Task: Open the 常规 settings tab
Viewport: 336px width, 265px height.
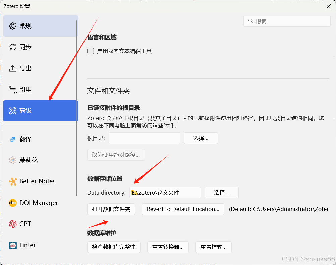Action: pyautogui.click(x=41, y=26)
